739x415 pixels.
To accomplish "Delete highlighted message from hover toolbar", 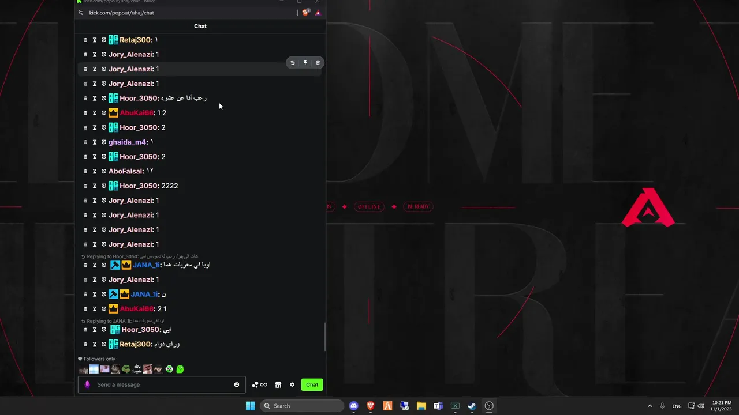I will click(318, 63).
